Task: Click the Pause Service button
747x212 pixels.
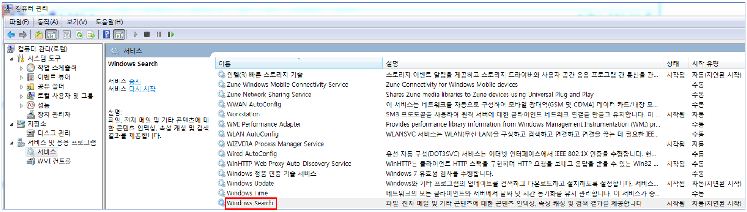Action: [x=159, y=34]
